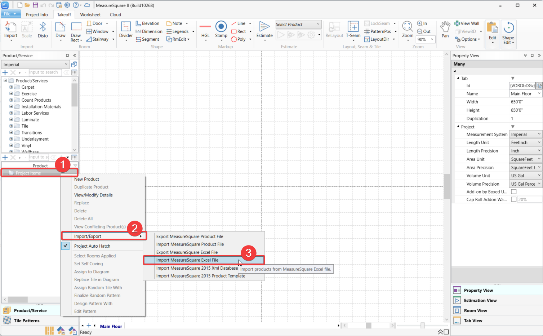Add a Stairway shape
Viewport: 543px width, 336px height.
[100, 39]
